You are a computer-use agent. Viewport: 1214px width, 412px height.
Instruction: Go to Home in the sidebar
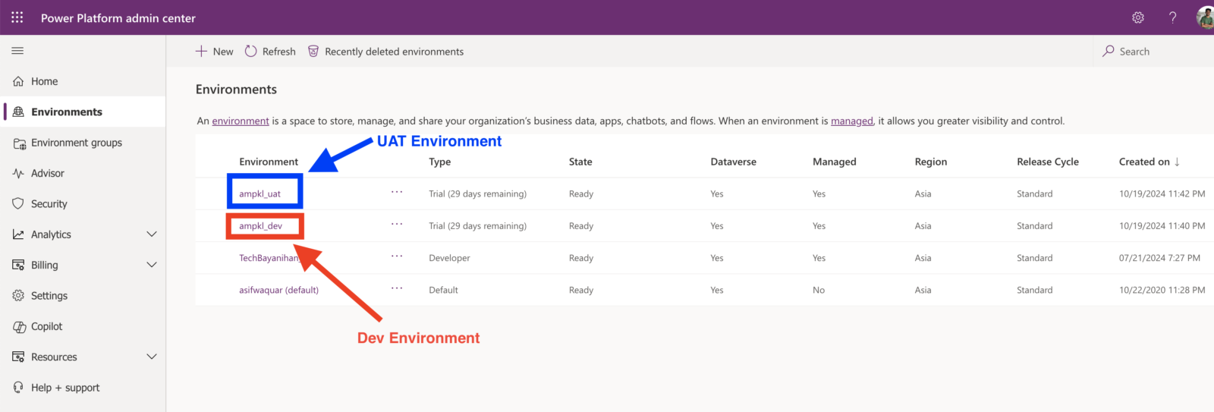pyautogui.click(x=44, y=81)
